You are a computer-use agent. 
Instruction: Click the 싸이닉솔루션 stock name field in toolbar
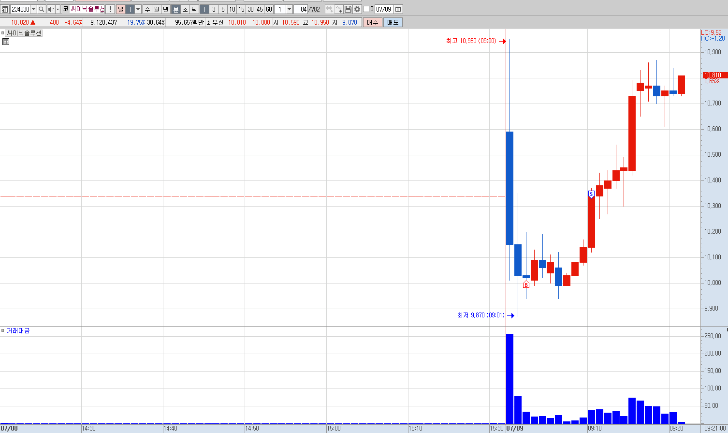point(87,9)
